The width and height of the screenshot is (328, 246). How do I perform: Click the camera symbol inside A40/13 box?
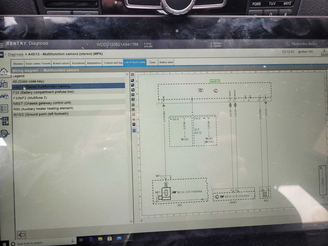click(200, 90)
